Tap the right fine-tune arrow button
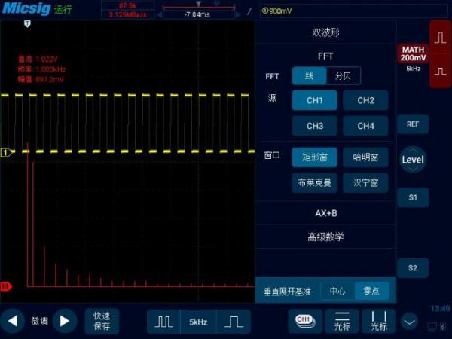This screenshot has width=452, height=339. (x=65, y=321)
